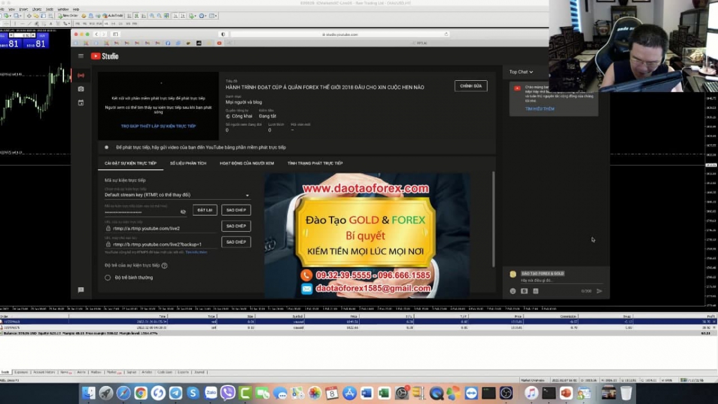
Task: Click the daotaoforex banner thumbnail
Action: 367,235
